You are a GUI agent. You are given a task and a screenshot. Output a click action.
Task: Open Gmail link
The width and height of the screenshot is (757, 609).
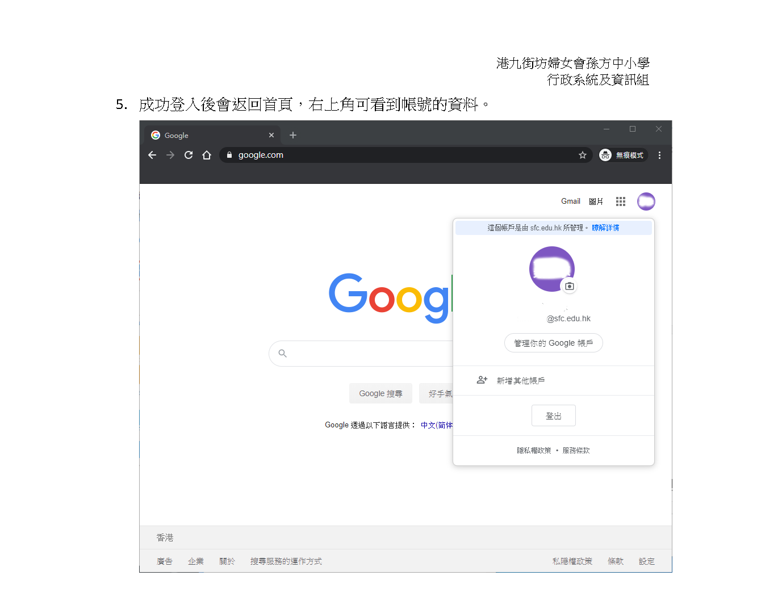571,201
